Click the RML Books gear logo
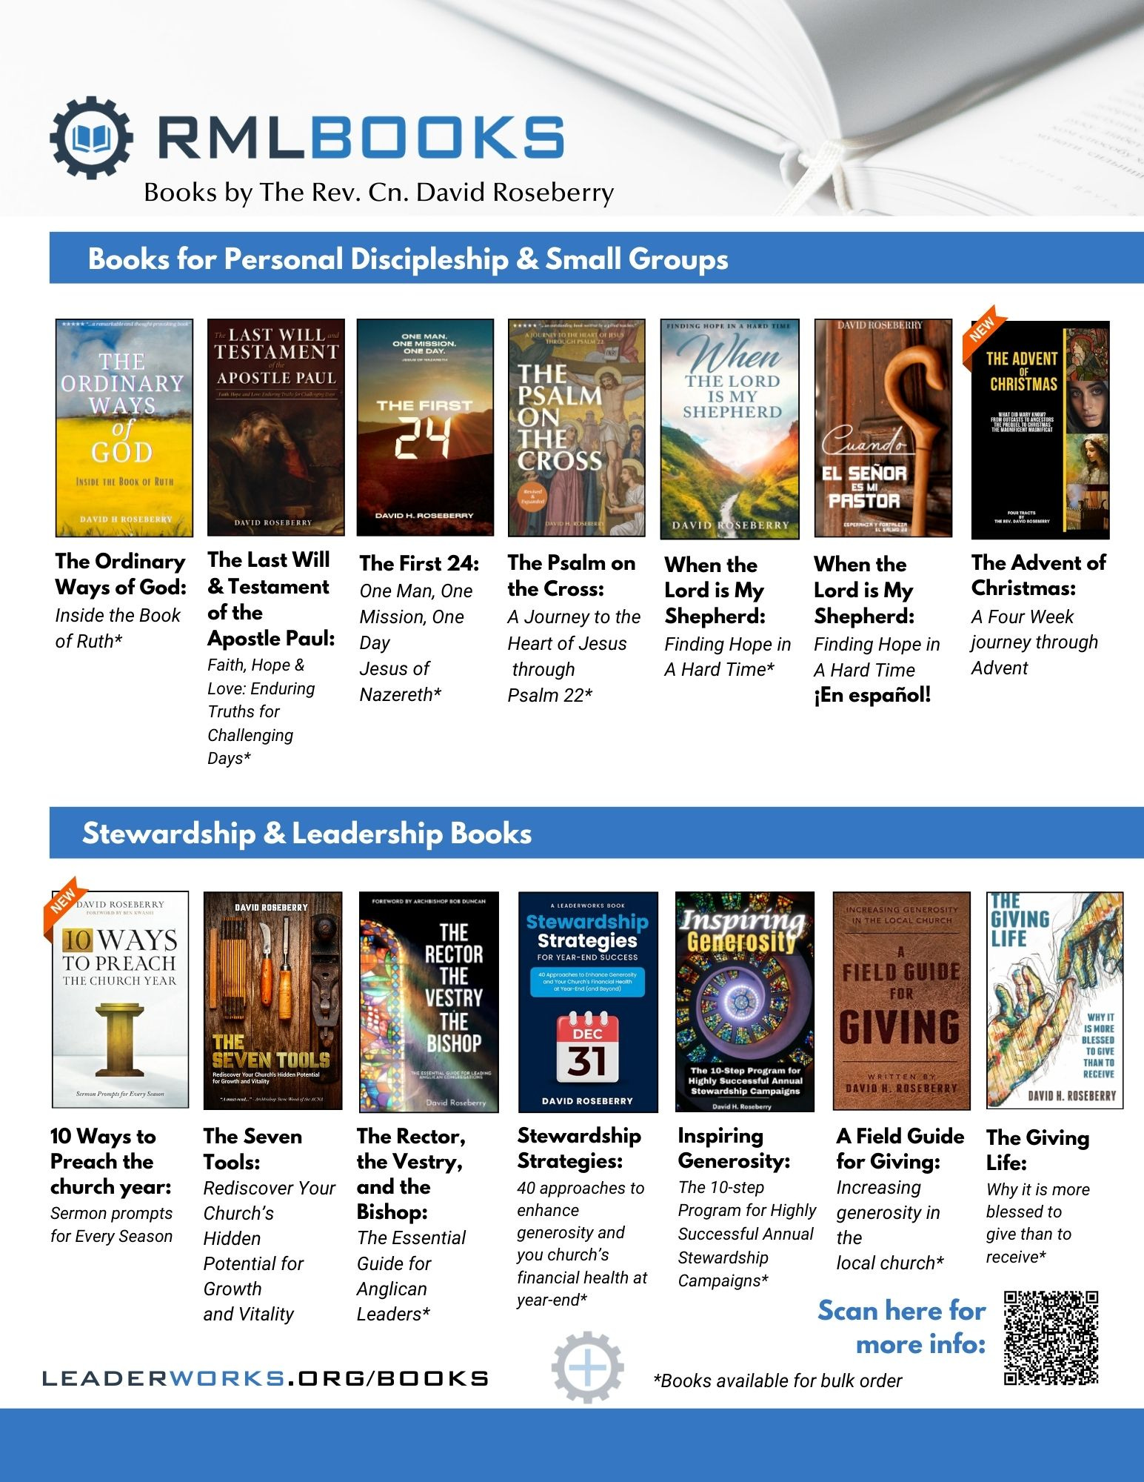The image size is (1144, 1482). pyautogui.click(x=92, y=138)
